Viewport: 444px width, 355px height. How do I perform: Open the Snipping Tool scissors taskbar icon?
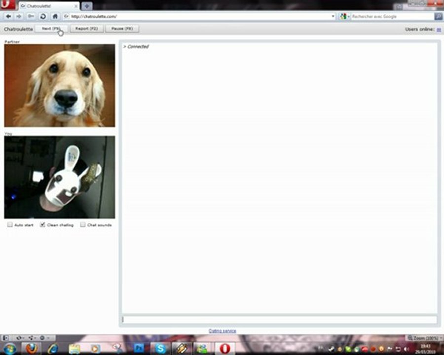(x=116, y=349)
